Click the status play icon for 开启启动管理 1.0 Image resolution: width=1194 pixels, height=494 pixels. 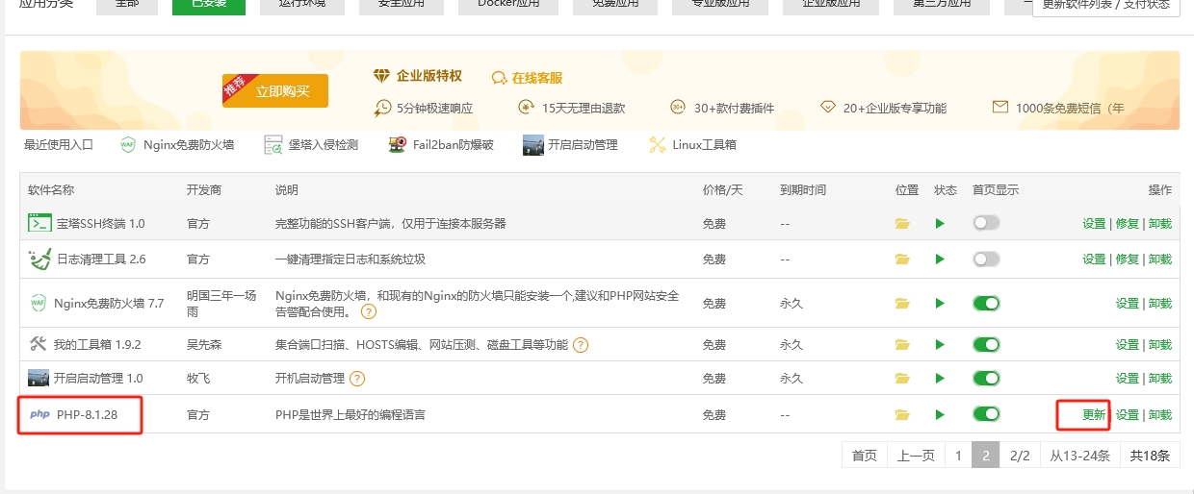[940, 378]
